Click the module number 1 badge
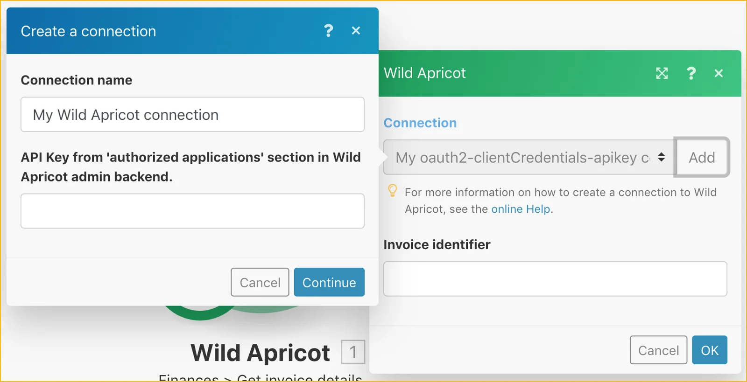The height and width of the screenshot is (382, 747). pos(353,352)
